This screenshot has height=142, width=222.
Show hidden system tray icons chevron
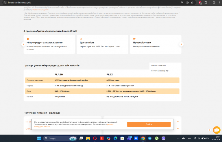[178, 138]
